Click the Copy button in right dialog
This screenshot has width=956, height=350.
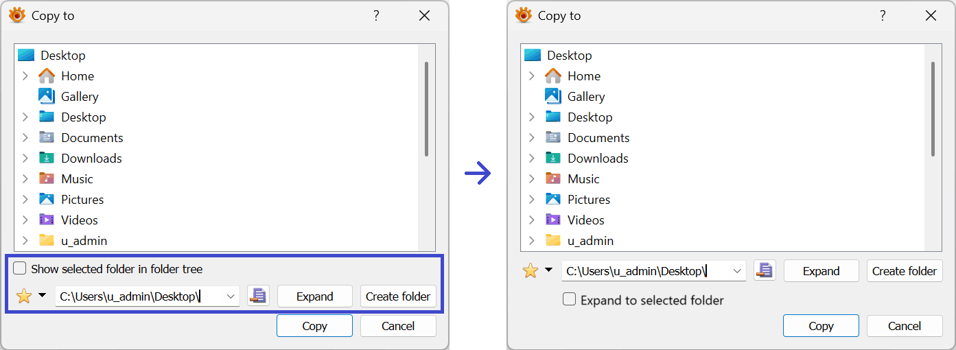tap(821, 326)
